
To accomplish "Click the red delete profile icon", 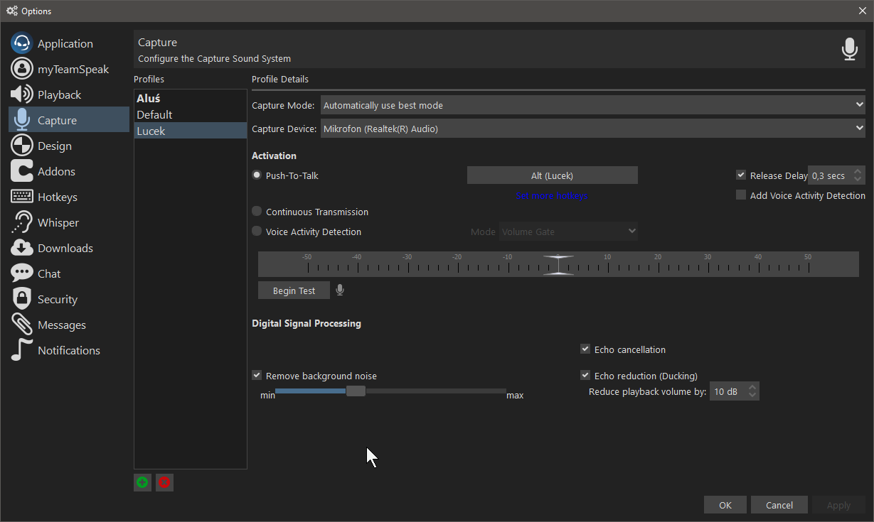I will 164,482.
